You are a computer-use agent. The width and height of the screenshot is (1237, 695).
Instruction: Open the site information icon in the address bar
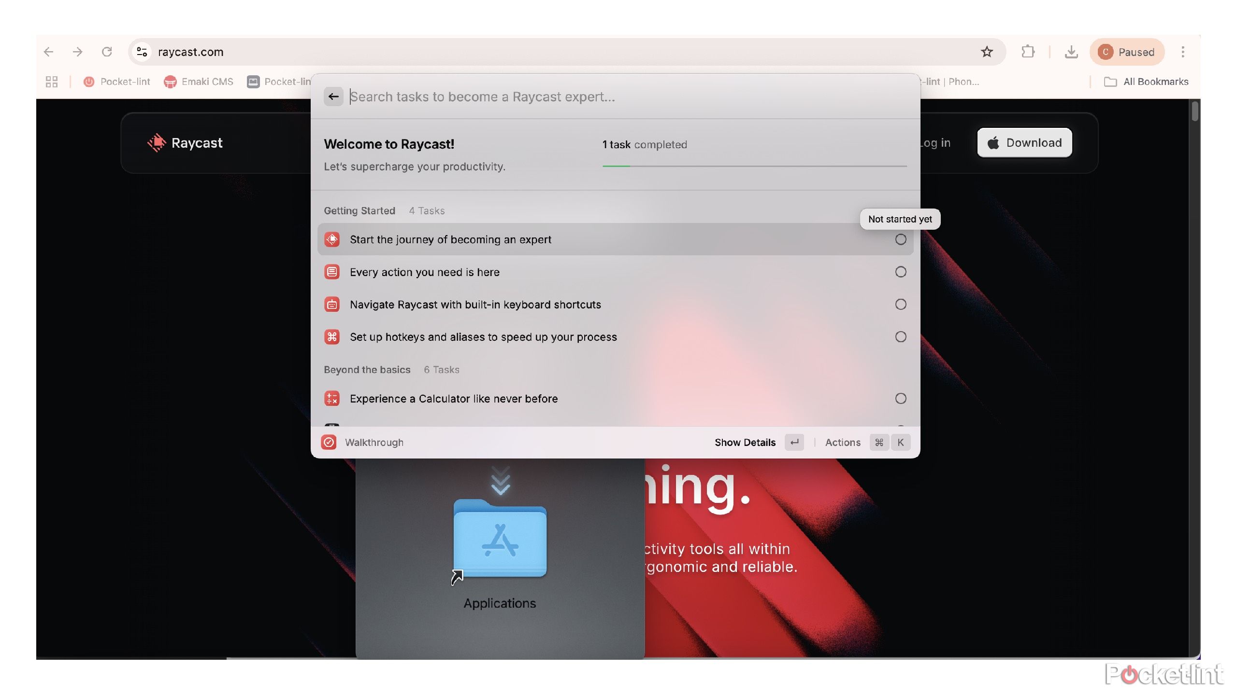[142, 52]
